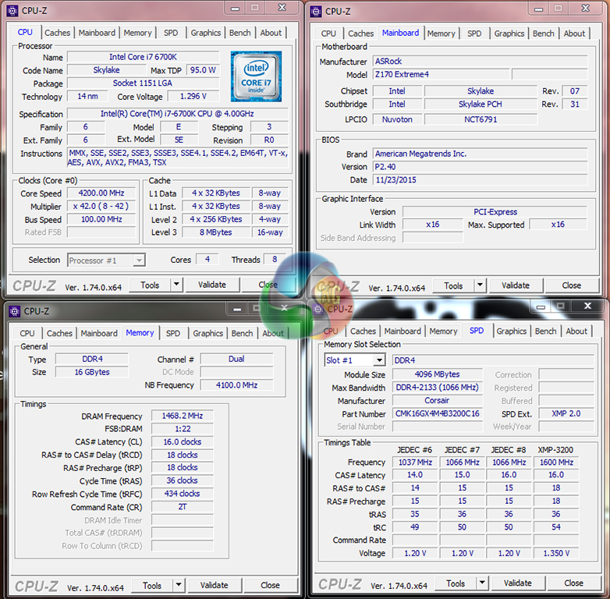
Task: Click the Core Speed 4200.00 MHz value
Action: 101,193
